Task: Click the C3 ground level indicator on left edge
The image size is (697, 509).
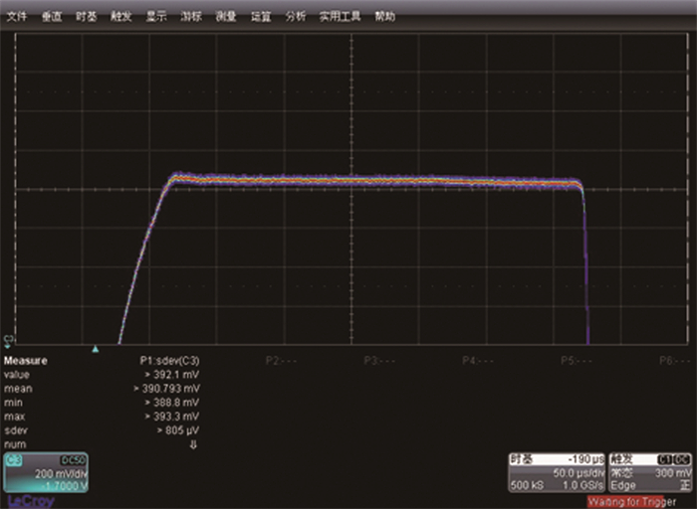Action: point(9,340)
